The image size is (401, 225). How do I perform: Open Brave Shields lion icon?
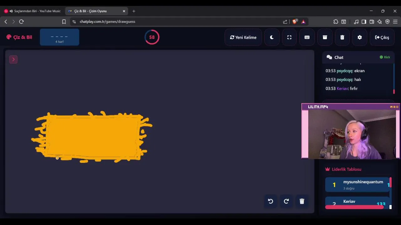click(294, 22)
